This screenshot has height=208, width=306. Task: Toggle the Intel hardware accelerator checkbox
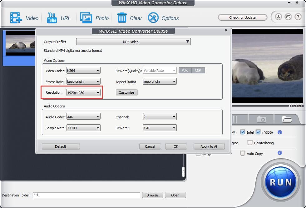(x=242, y=132)
